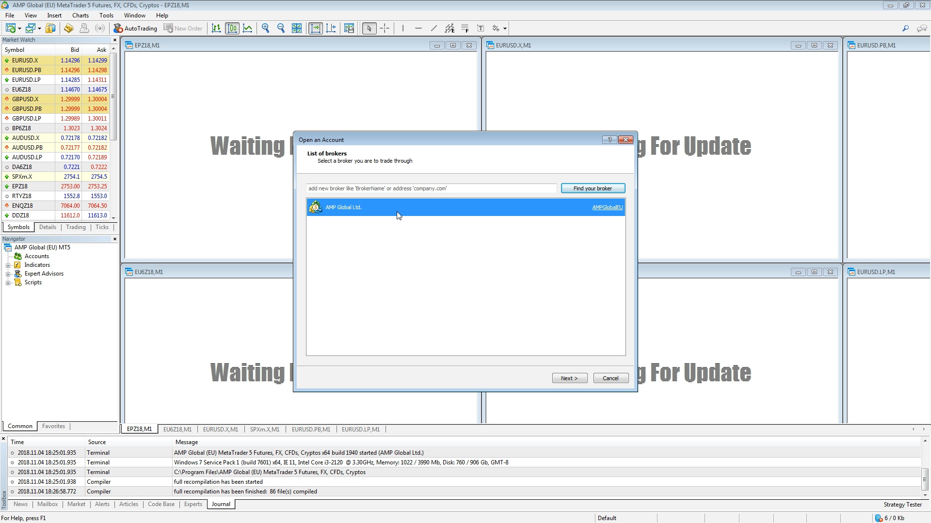The image size is (931, 523).
Task: Click the AutoTrading toolbar button
Action: (x=135, y=29)
